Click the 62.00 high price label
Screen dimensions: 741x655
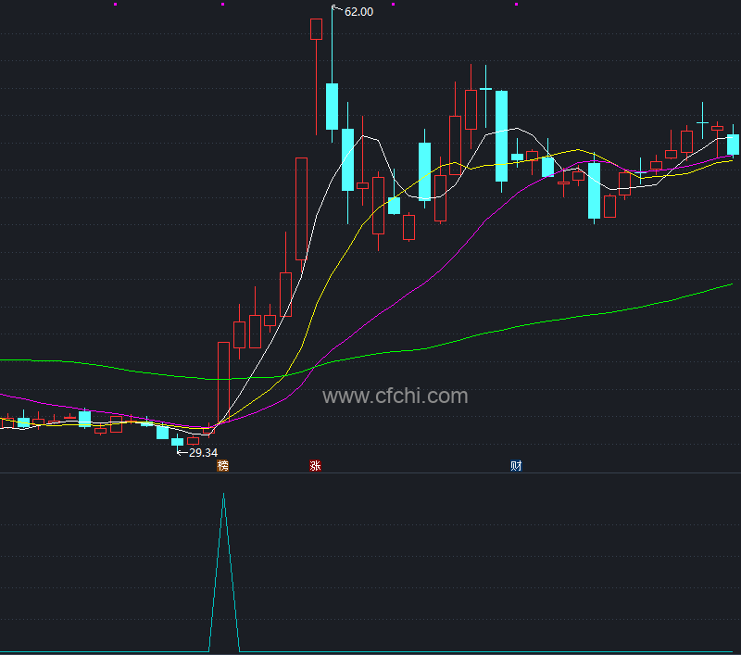tap(358, 12)
